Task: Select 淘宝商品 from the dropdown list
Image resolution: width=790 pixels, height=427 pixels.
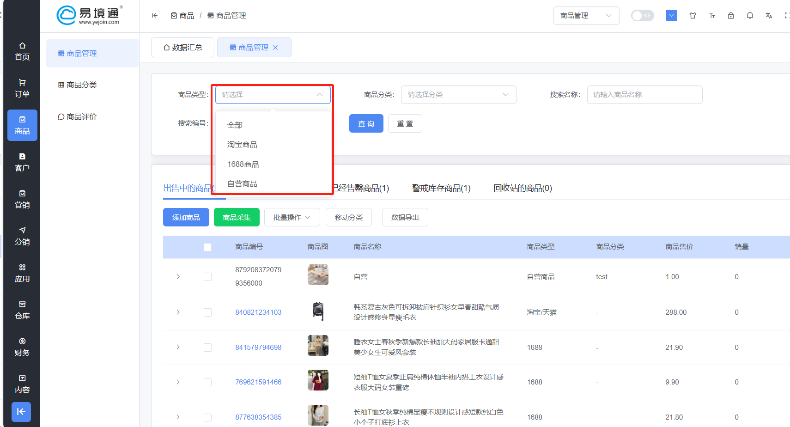Action: [242, 145]
